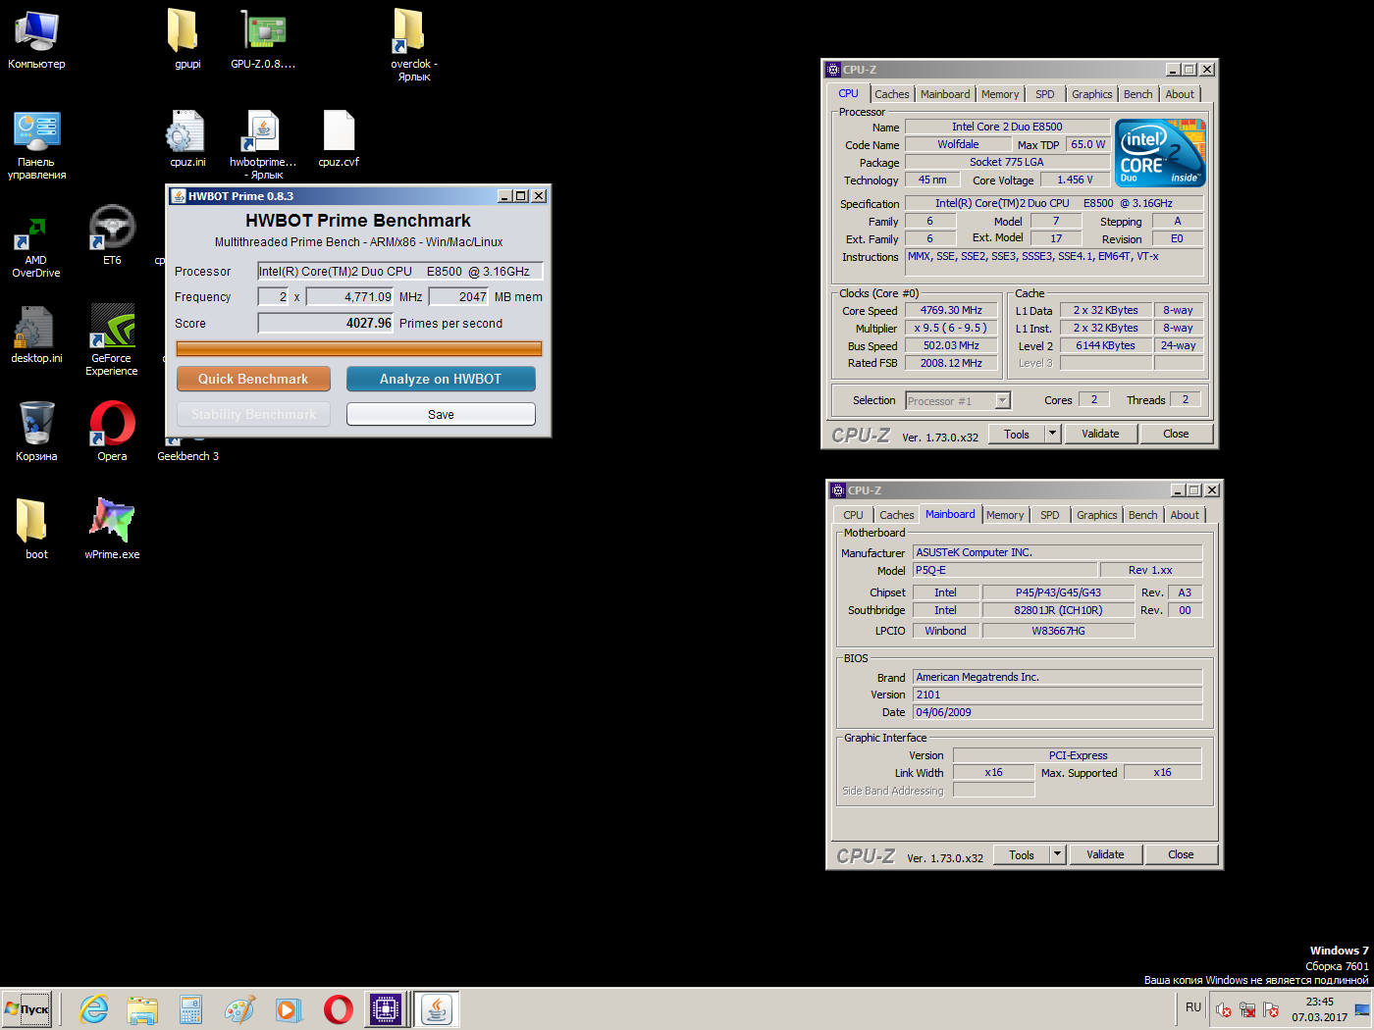The image size is (1374, 1030).
Task: Click the P5Q-E model value
Action: pyautogui.click(x=1005, y=570)
